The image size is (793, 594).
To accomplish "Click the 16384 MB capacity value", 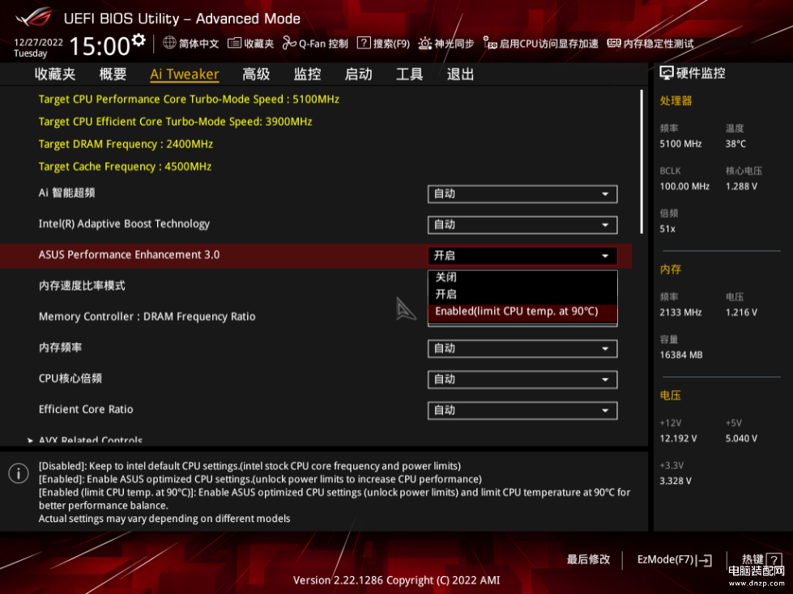I will pos(681,355).
